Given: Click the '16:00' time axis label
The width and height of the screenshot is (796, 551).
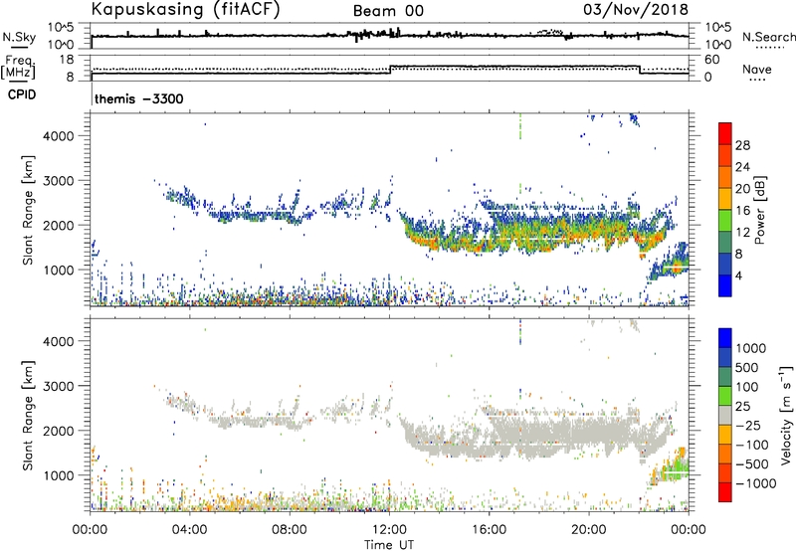Looking at the screenshot, I should tap(489, 529).
